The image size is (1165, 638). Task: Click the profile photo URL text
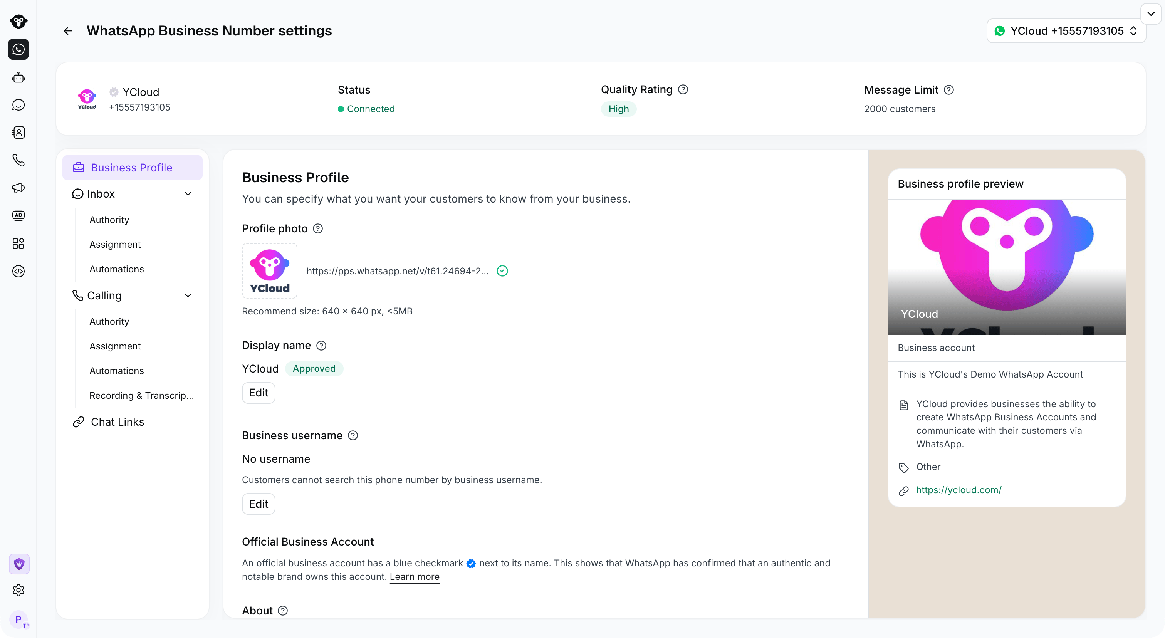click(398, 271)
